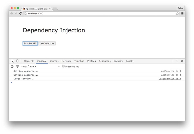Open the first ApiService.ts:3 link
Screen dimensions: 194x134
(x=171, y=71)
